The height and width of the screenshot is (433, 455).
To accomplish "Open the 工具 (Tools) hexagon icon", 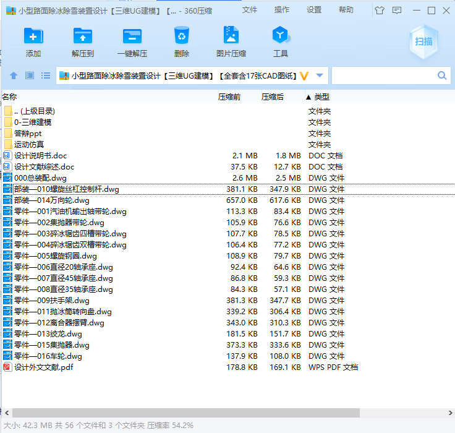I will pyautogui.click(x=281, y=35).
